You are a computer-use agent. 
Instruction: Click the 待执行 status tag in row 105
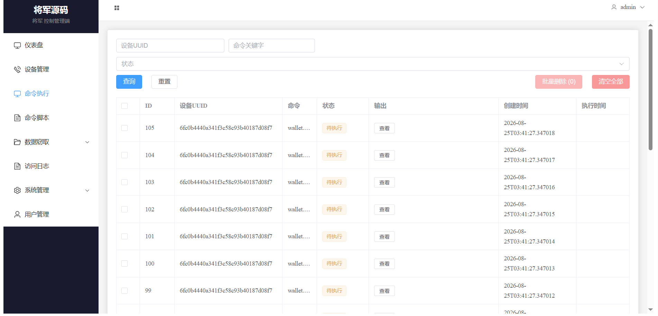334,128
